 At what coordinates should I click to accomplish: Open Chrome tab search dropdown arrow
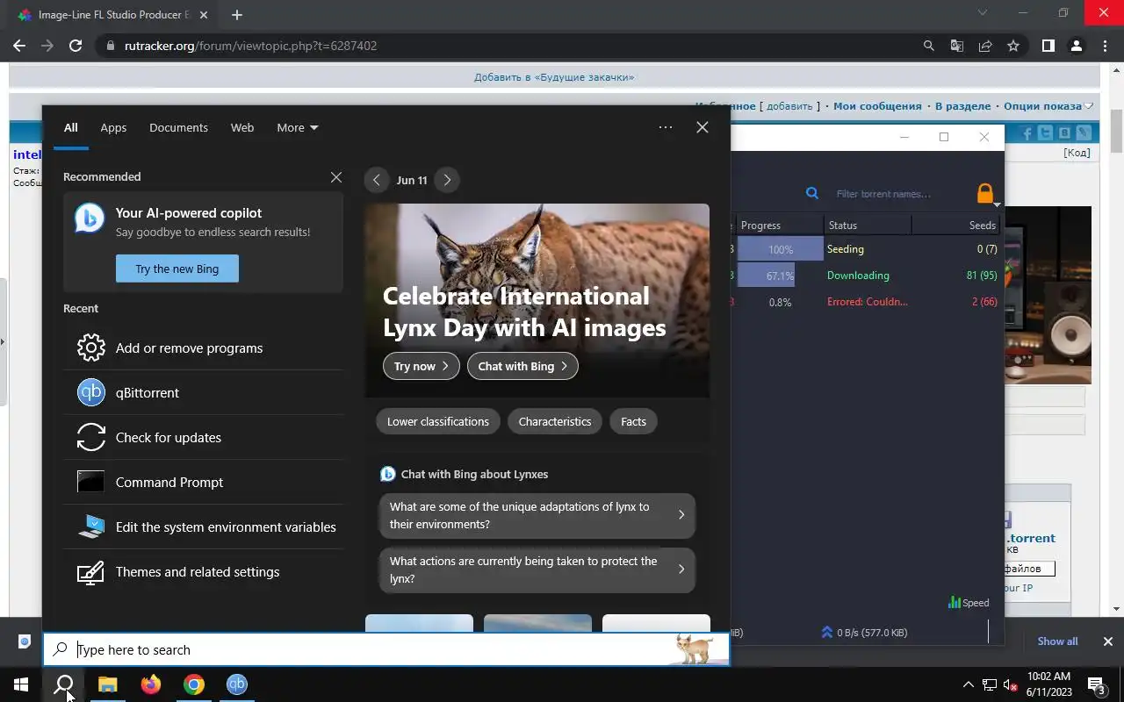(x=983, y=13)
